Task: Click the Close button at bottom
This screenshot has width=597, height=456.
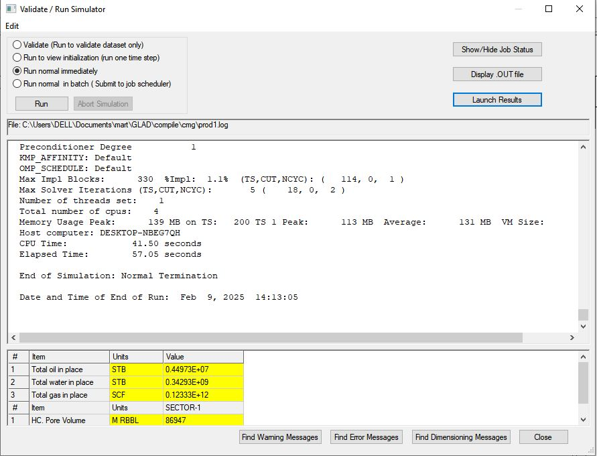Action: pyautogui.click(x=543, y=437)
